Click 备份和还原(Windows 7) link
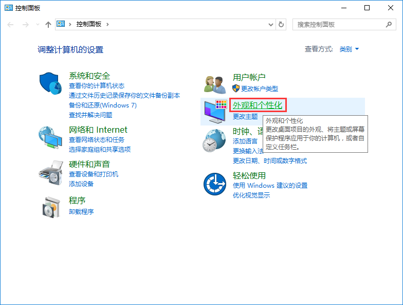Viewport: 403px width, 305px height. (103, 105)
